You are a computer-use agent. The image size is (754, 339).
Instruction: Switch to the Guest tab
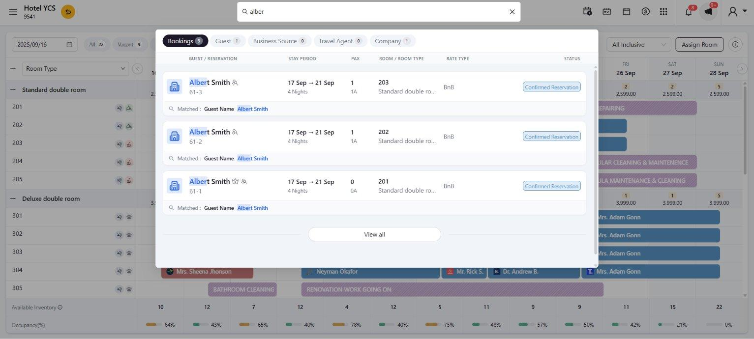point(228,41)
